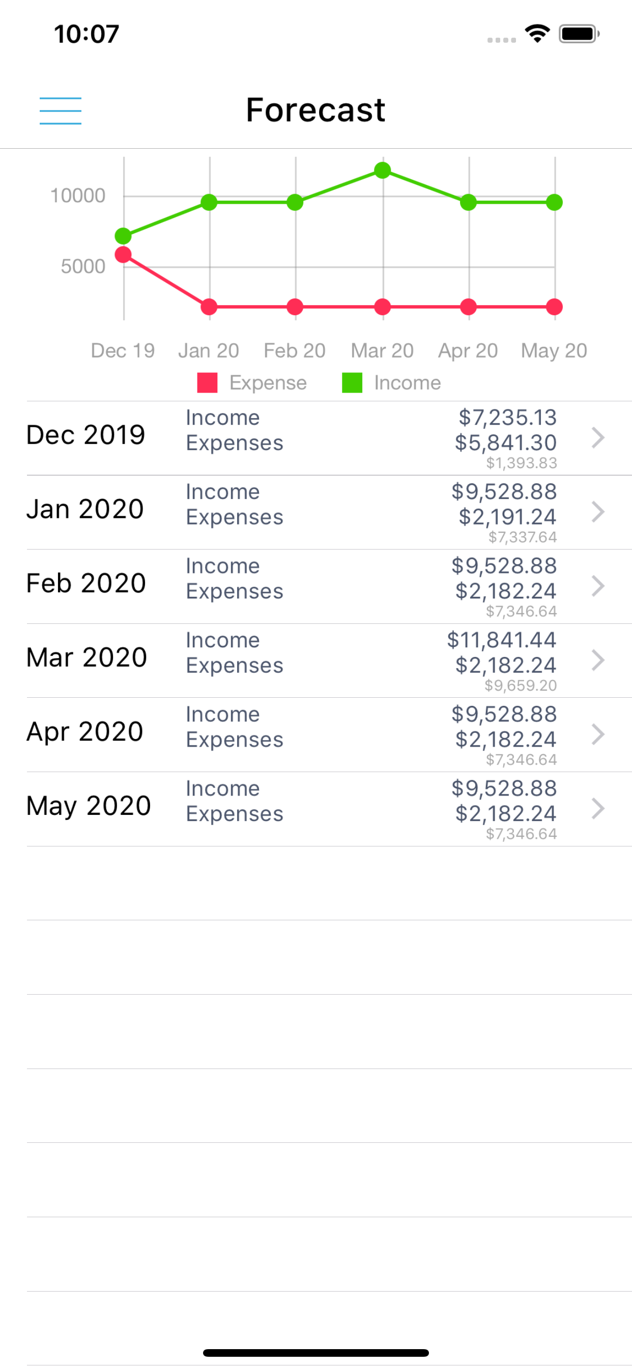Click the green Income legend swatch
Screen dimensions: 632x1369
352,382
